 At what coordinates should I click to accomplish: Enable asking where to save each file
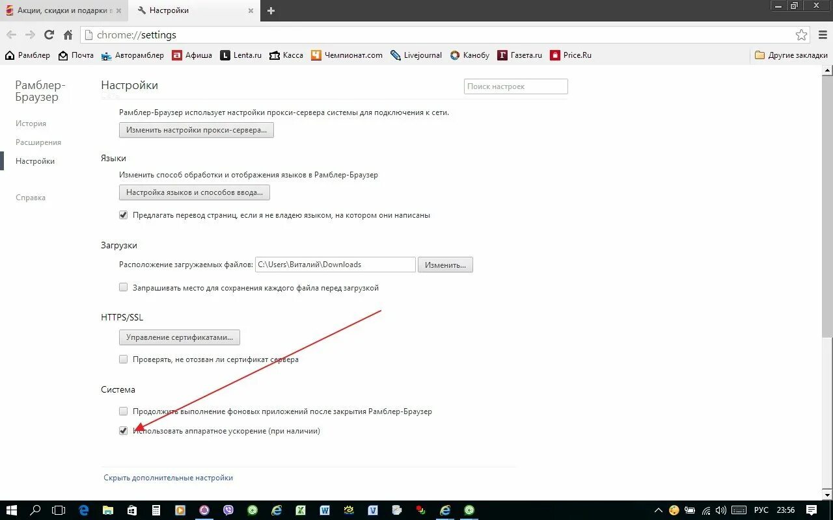coord(123,287)
